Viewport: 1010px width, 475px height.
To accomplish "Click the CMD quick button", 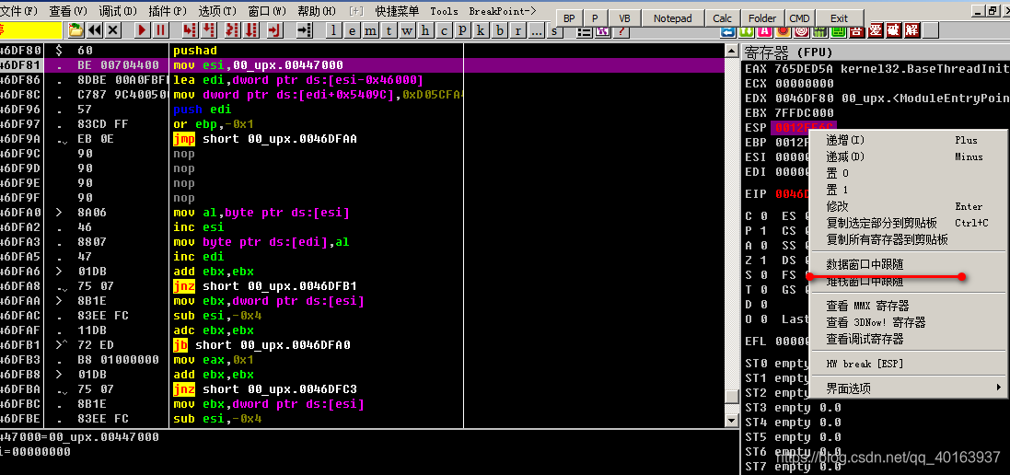I will [x=800, y=18].
